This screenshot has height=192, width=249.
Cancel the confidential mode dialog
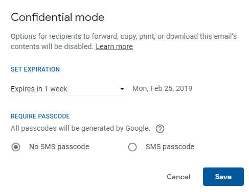click(x=178, y=177)
